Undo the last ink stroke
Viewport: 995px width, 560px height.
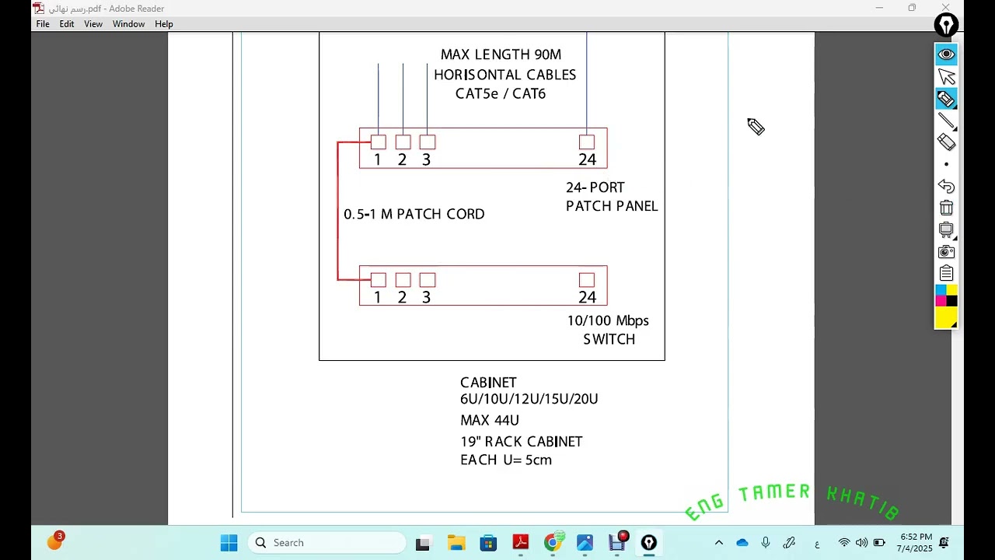click(x=946, y=187)
